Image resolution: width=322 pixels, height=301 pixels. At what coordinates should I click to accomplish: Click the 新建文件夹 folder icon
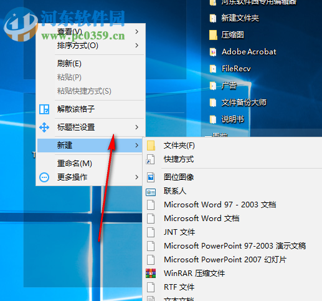[x=213, y=18]
